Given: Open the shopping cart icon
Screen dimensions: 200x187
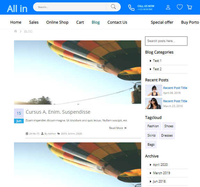Looking at the screenshot, I should [x=190, y=7].
